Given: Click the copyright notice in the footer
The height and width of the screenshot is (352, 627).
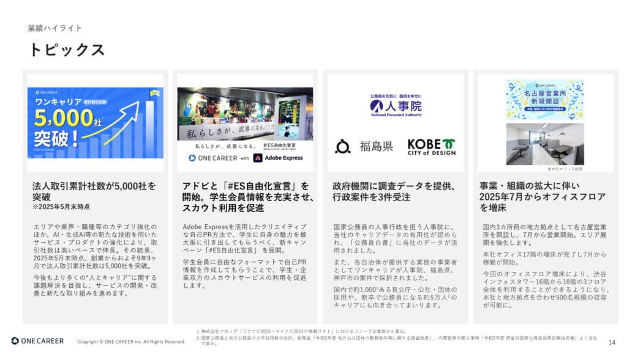Looking at the screenshot, I should pos(131,342).
